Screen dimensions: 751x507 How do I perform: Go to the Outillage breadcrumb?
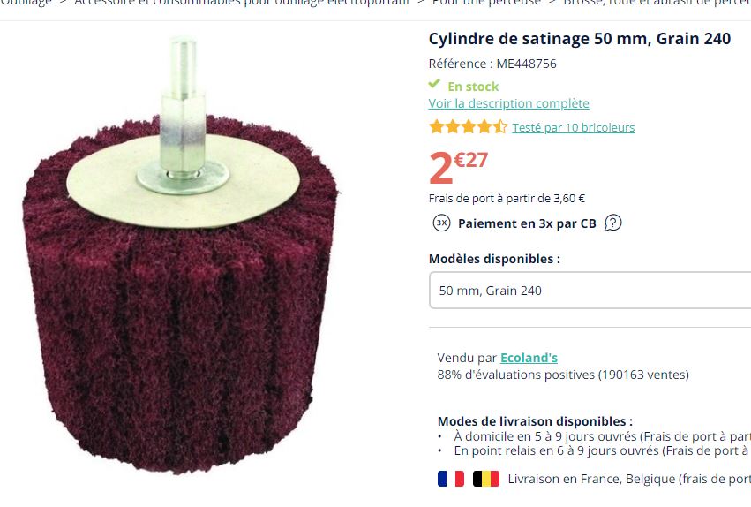click(26, 3)
